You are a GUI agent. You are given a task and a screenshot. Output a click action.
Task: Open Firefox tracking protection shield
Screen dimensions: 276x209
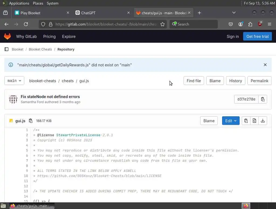pos(43,24)
